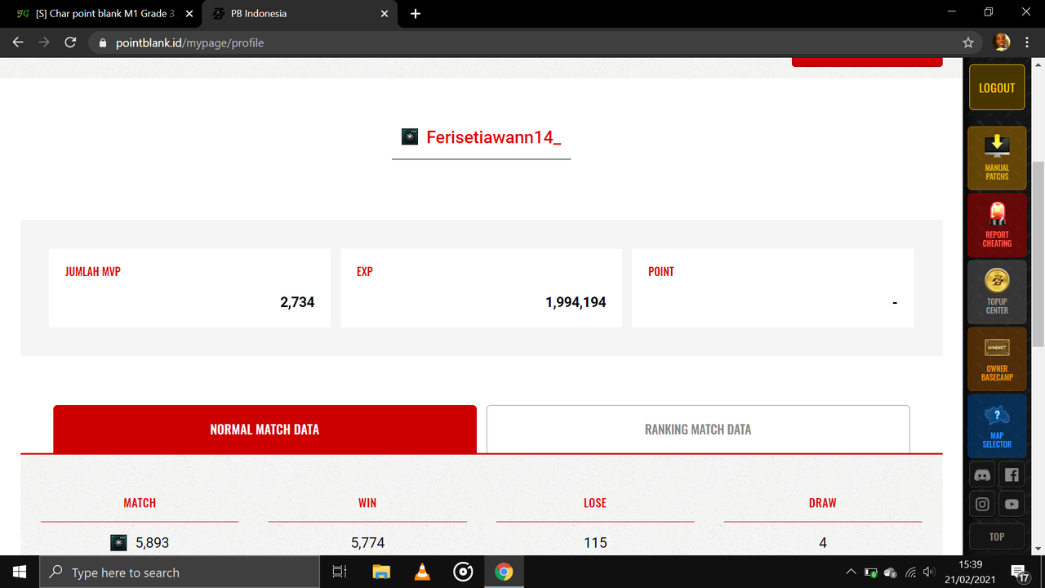Click the WIN value 5,774
The height and width of the screenshot is (588, 1045).
click(367, 542)
